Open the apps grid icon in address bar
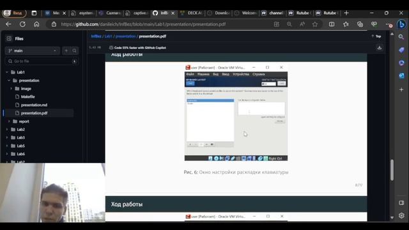 (x=277, y=24)
